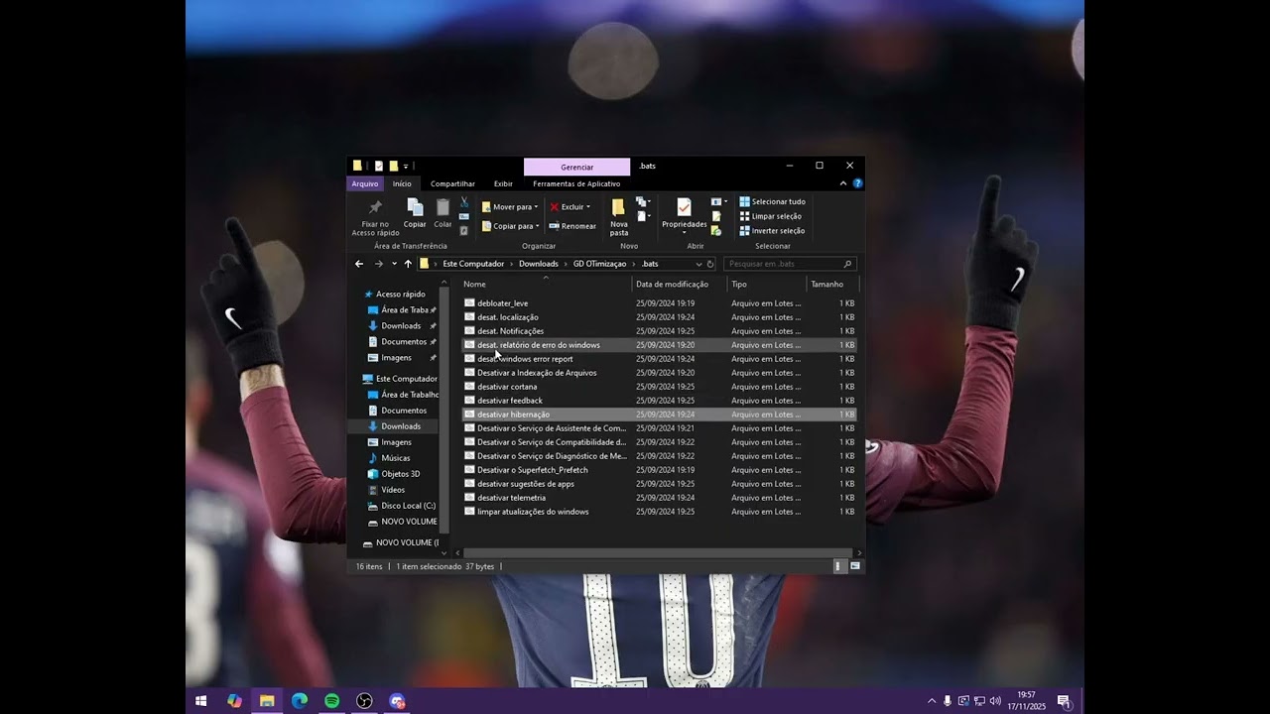Open Spotify from the taskbar
Image resolution: width=1270 pixels, height=714 pixels.
[x=332, y=701]
